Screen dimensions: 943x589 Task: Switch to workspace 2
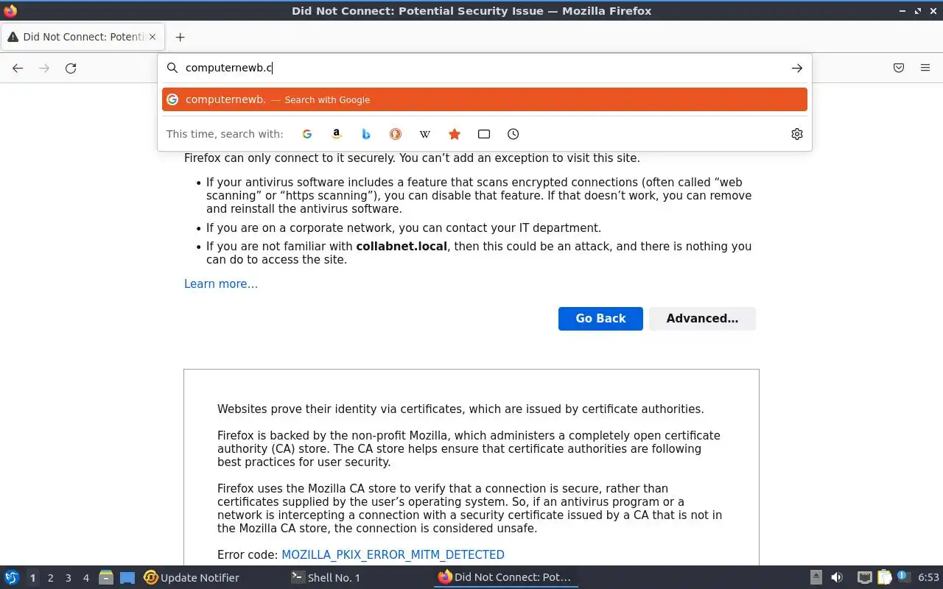(50, 578)
